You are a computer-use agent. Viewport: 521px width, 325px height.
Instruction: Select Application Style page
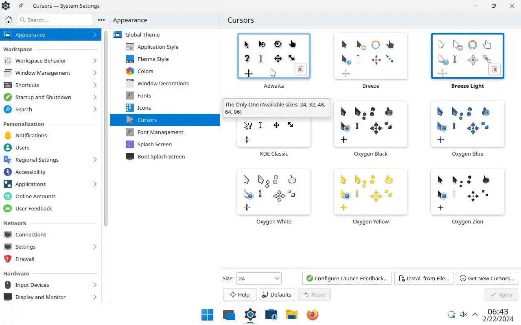pyautogui.click(x=165, y=47)
